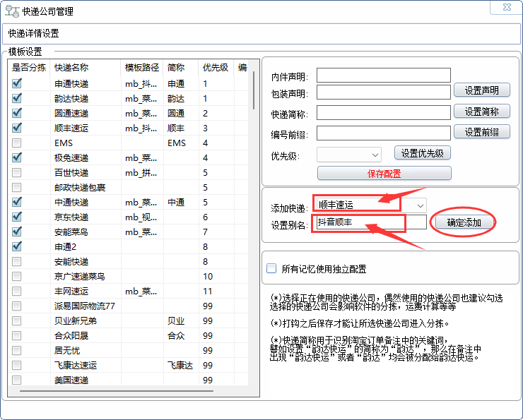The width and height of the screenshot is (523, 420).
Task: Uncheck the 申通快递 sorting checkbox
Action: coord(17,83)
